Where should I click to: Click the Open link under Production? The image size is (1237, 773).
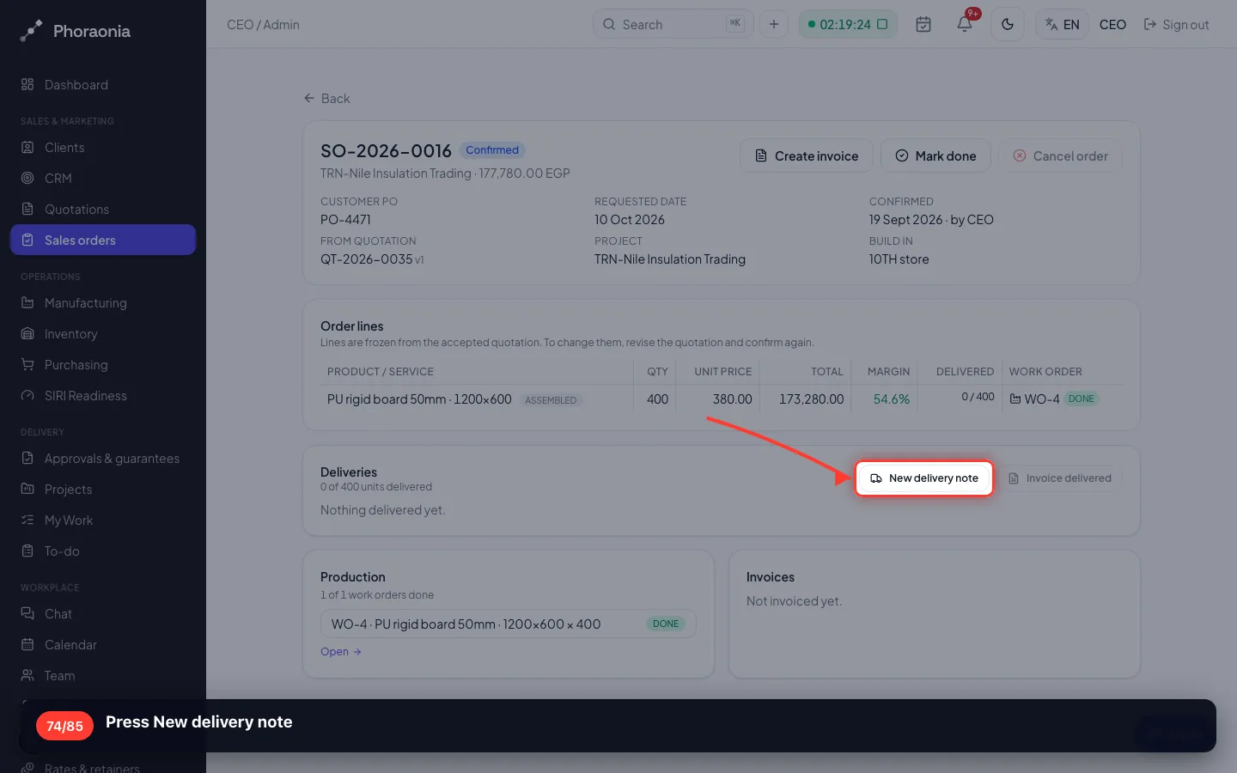pyautogui.click(x=341, y=652)
